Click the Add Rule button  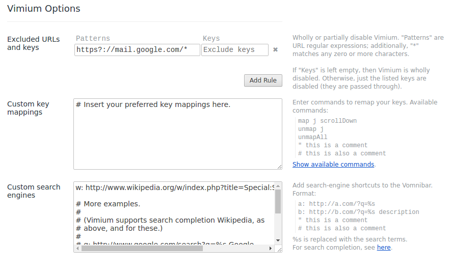pyautogui.click(x=263, y=80)
